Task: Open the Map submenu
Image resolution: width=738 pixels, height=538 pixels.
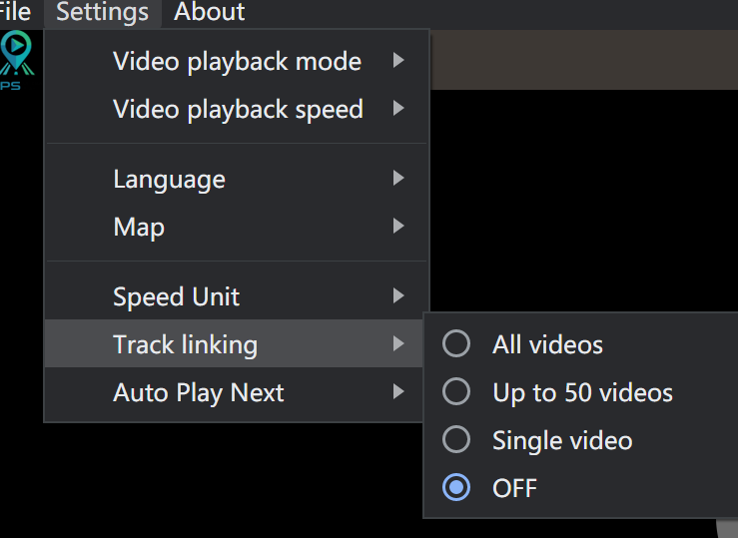Action: coord(238,227)
